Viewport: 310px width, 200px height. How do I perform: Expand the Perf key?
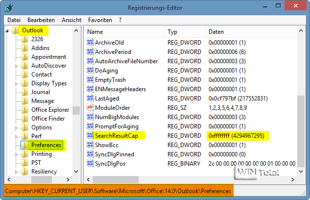pos(17,137)
